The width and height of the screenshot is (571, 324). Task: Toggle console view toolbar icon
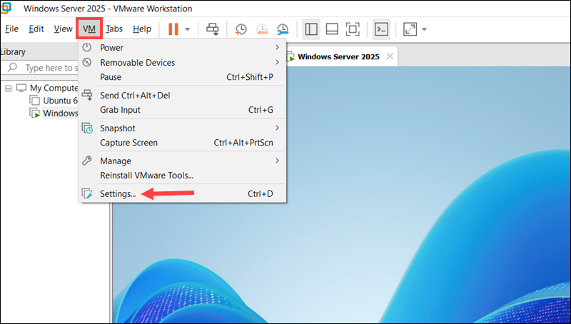382,29
